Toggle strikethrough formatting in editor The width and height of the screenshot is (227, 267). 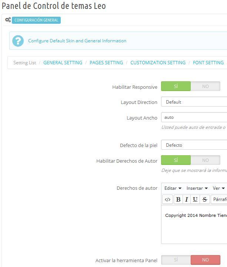tap(205, 199)
